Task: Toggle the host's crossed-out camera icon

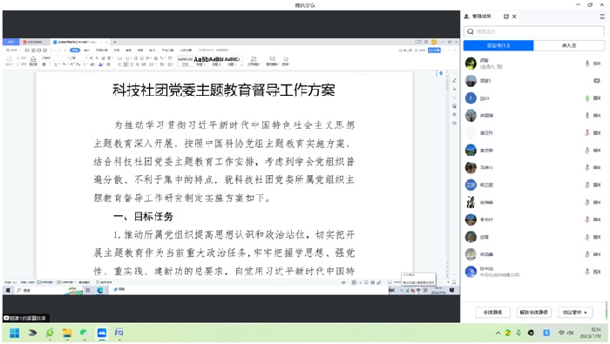Action: 597,64
